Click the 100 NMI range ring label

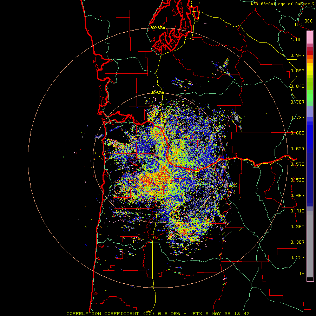point(158,28)
